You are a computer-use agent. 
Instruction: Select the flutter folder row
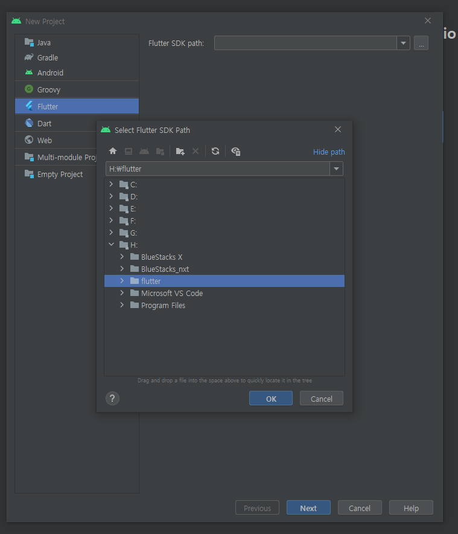[224, 281]
